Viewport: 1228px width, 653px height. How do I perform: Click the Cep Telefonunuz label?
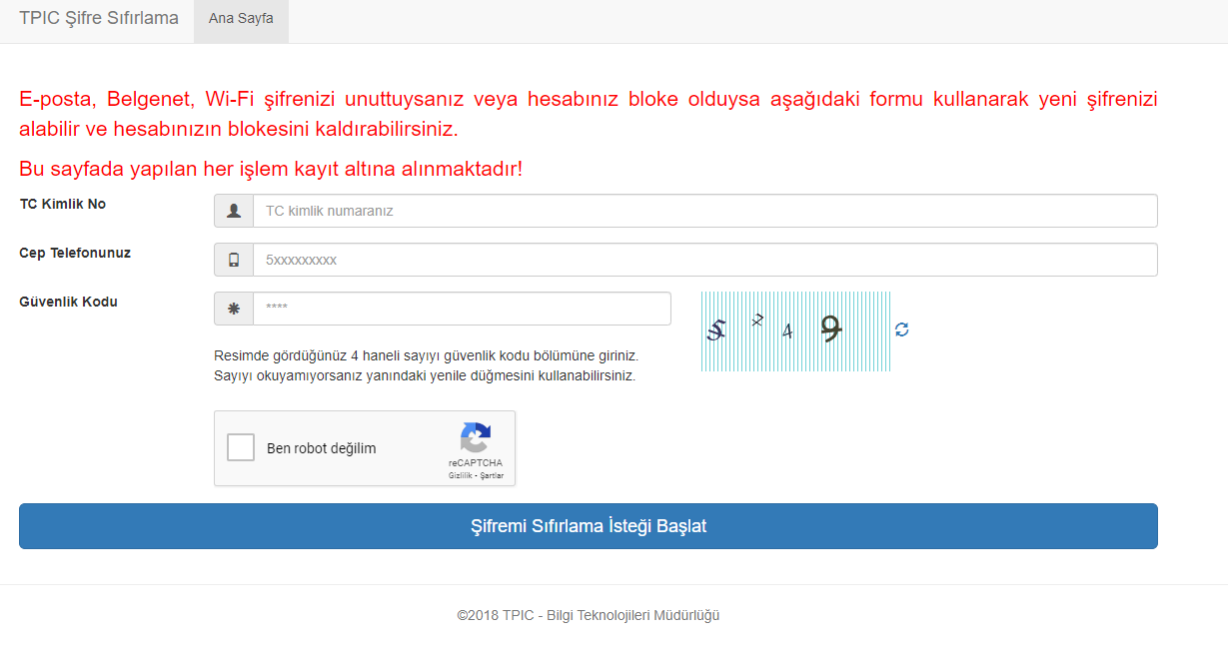[75, 253]
